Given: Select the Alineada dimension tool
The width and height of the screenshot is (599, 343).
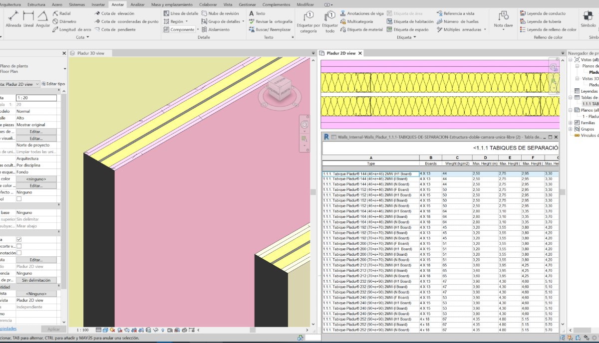Looking at the screenshot, I should coord(13,18).
